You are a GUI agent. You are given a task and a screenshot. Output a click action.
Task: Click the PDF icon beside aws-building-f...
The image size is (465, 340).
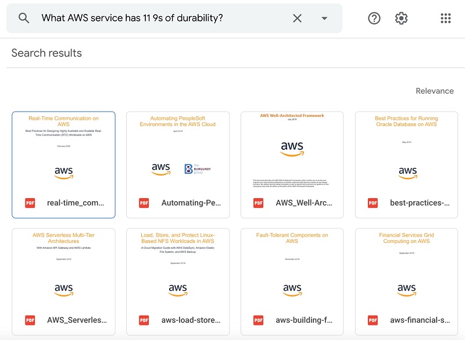[x=258, y=320]
